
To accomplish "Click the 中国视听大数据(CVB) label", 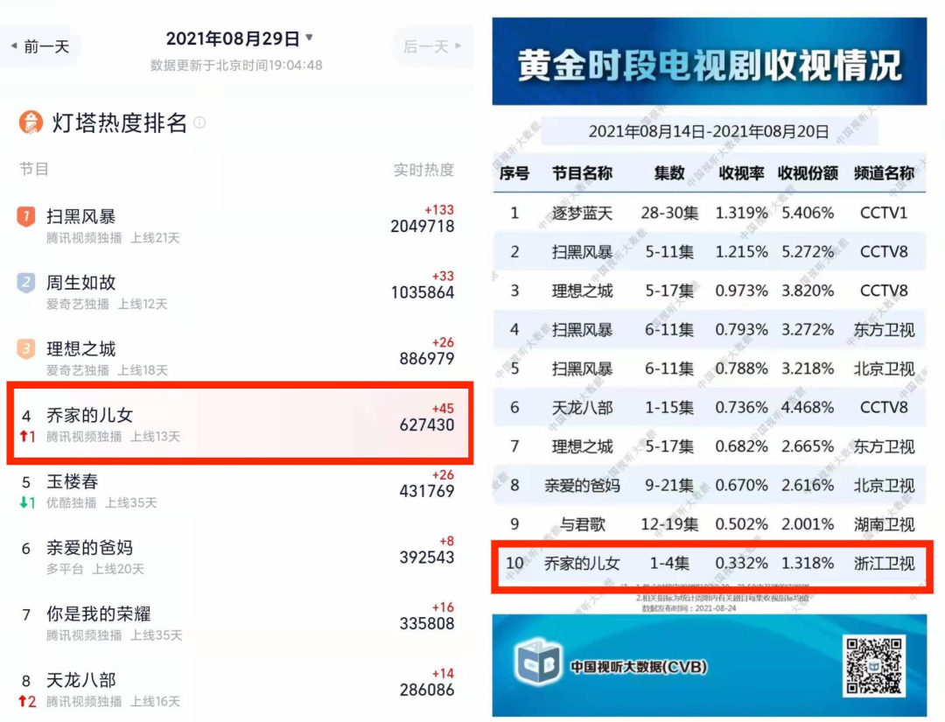I will [638, 667].
